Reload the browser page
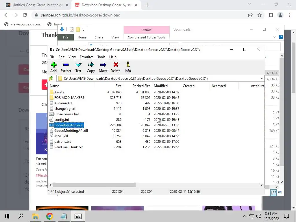This screenshot has width=296, height=222. (x=25, y=15)
